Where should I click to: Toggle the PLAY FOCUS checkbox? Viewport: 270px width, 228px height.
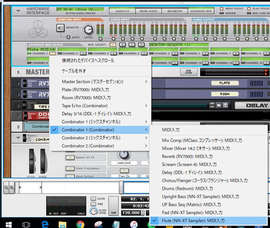pos(249,9)
